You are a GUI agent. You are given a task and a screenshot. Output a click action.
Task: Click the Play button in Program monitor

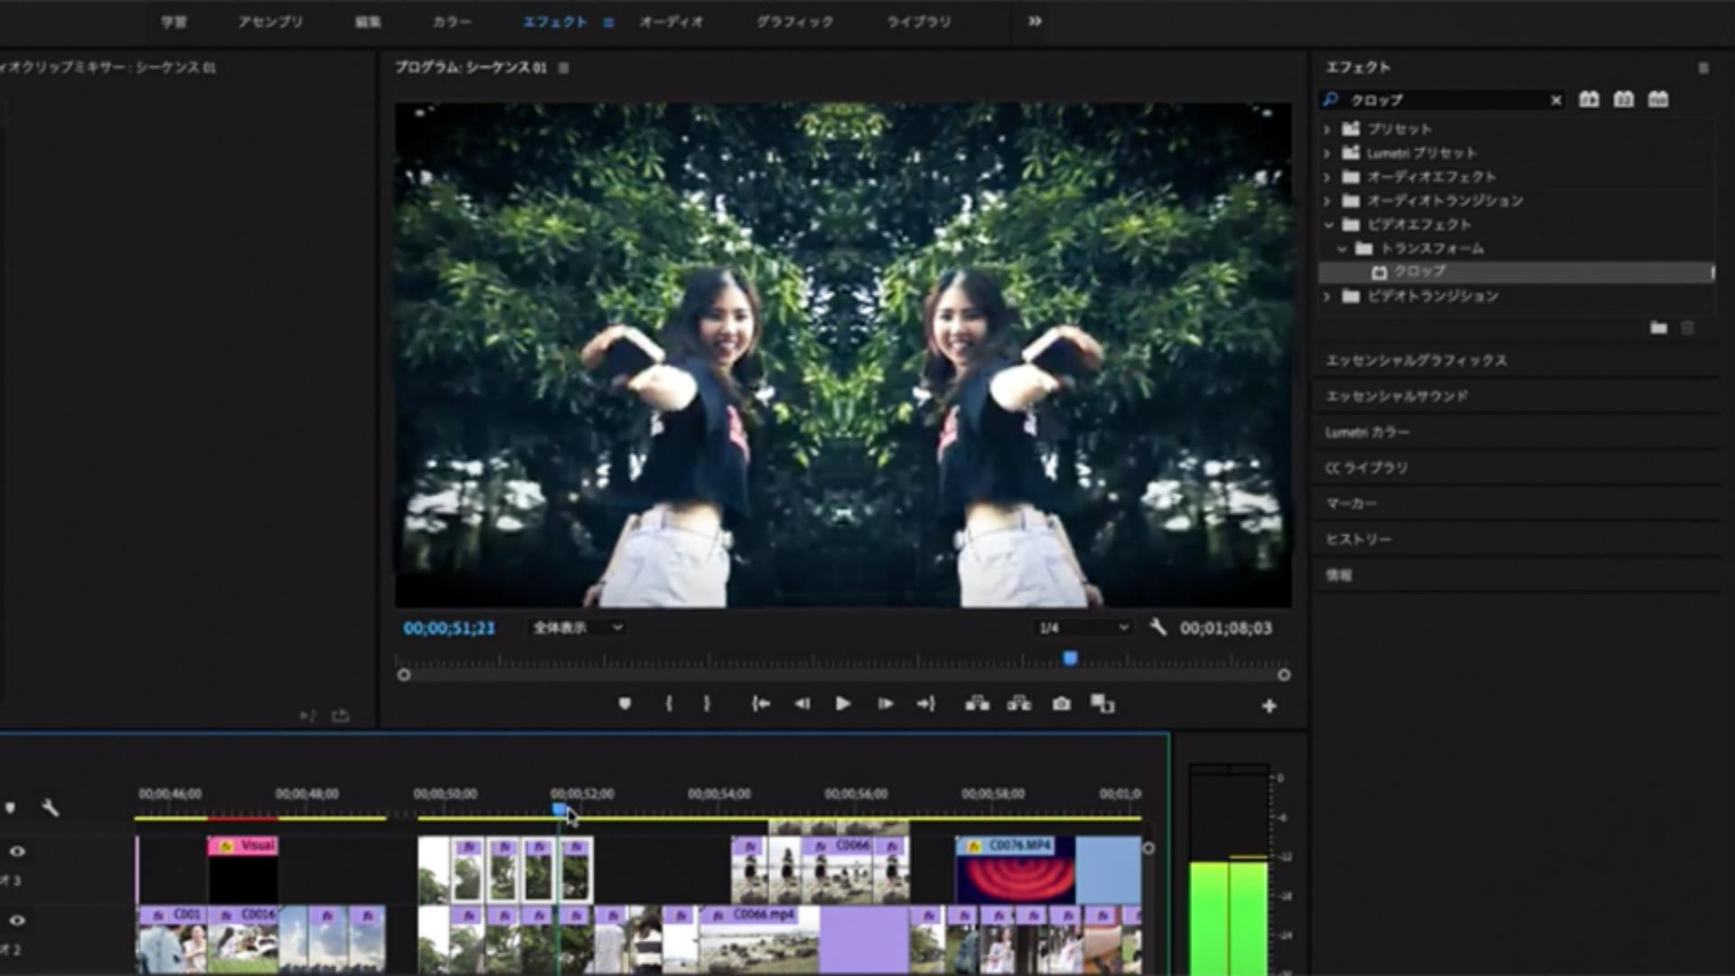pyautogui.click(x=842, y=704)
